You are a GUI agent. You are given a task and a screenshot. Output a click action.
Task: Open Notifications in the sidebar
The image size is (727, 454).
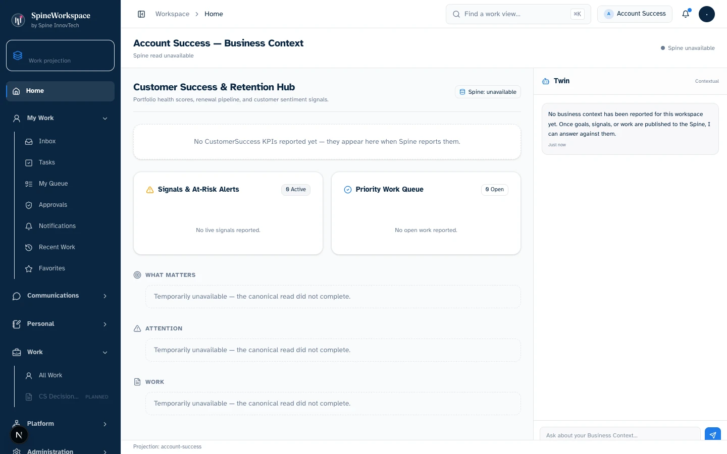click(67, 226)
